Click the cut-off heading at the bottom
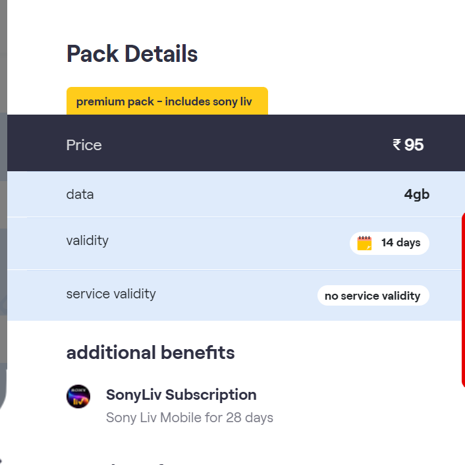 132,462
